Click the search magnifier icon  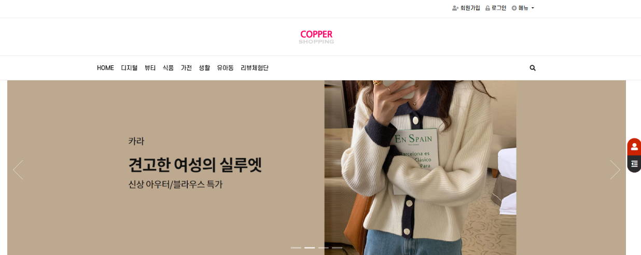coord(533,68)
